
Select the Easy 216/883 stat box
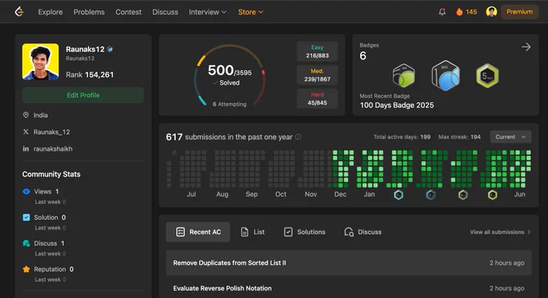click(x=318, y=52)
